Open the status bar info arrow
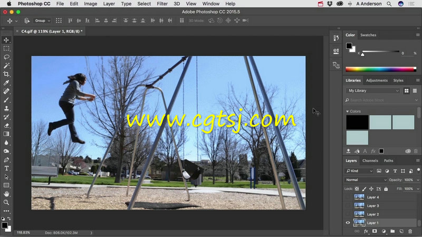 pos(91,233)
